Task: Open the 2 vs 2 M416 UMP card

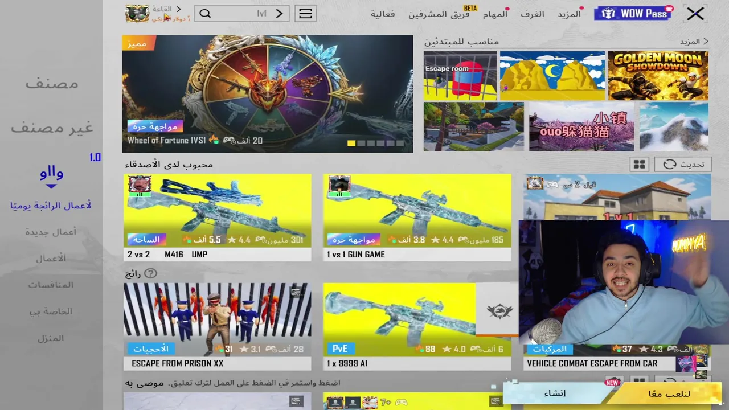Action: pyautogui.click(x=218, y=218)
